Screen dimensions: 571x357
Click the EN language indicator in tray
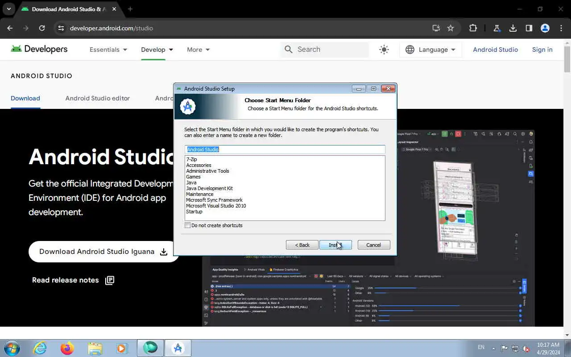(x=481, y=347)
